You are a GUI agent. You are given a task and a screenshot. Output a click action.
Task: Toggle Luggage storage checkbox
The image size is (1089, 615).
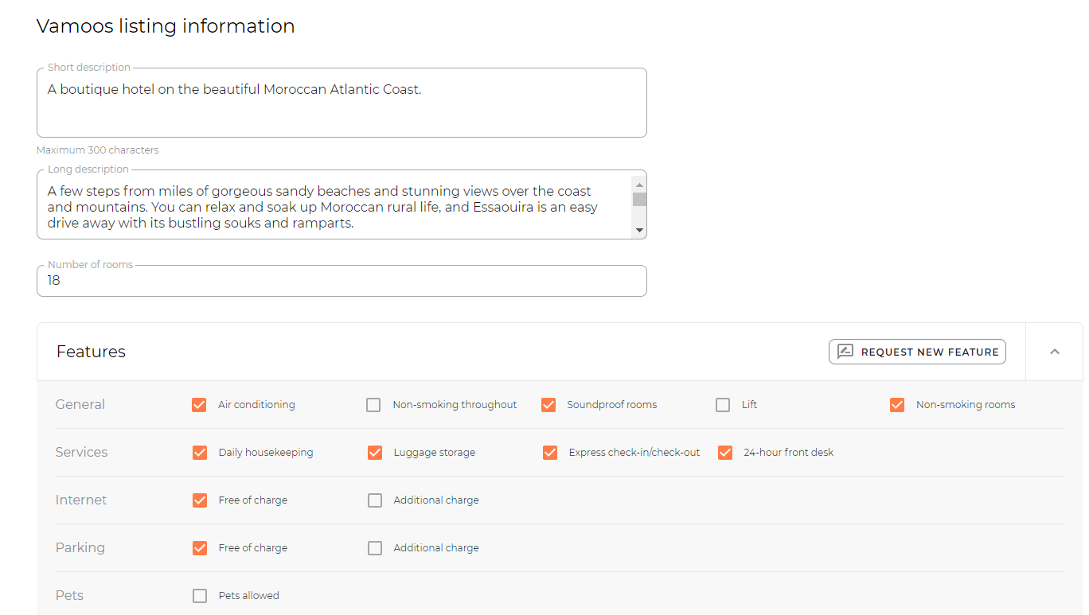click(x=375, y=453)
